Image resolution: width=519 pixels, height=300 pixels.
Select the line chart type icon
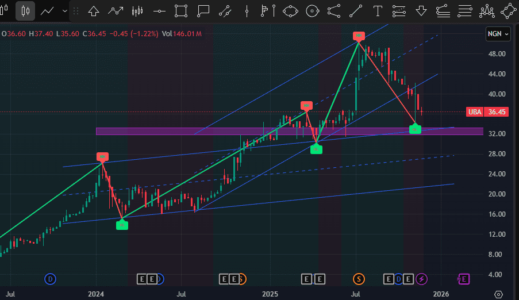(48, 10)
